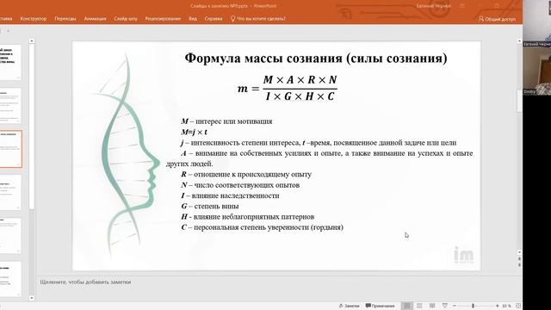Click the zoom out minus button
Screen dimensions: 551x310
(454, 306)
